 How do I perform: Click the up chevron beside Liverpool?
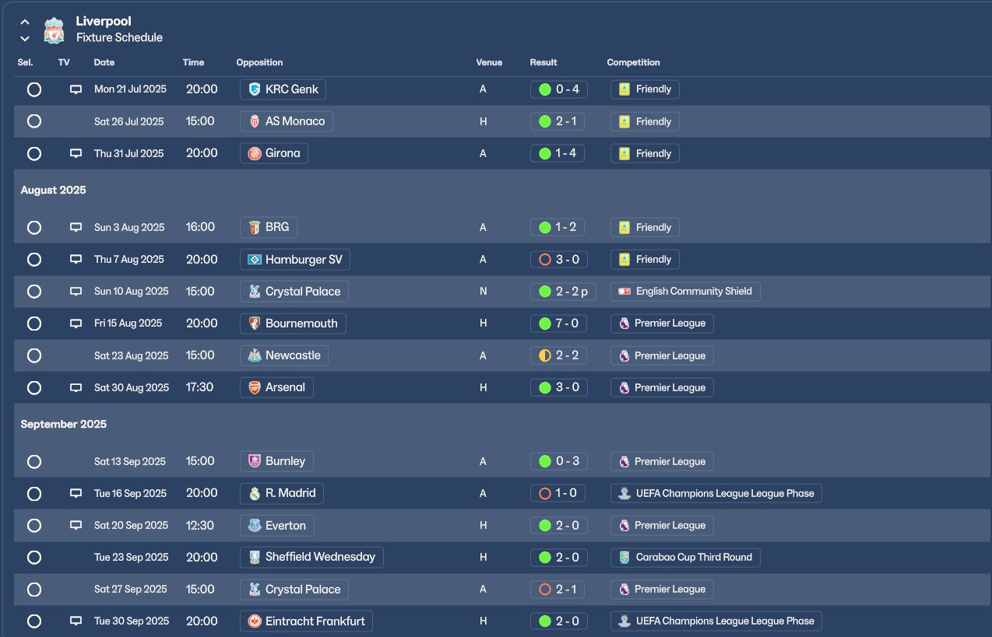(25, 22)
